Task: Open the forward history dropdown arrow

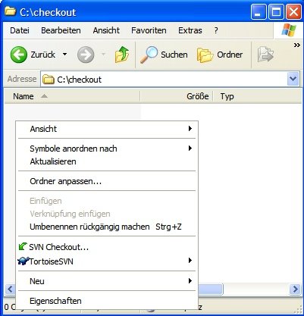Action: pyautogui.click(x=103, y=54)
